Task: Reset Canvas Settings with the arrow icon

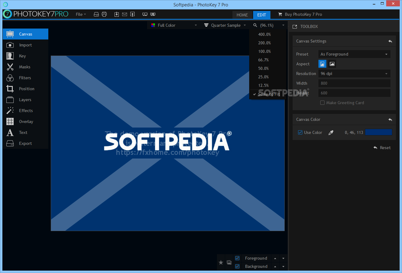Action: click(390, 41)
